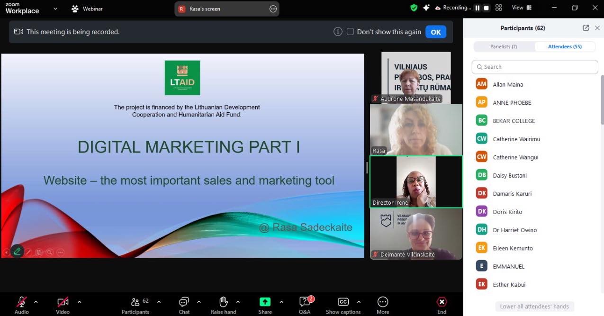
Task: Click OK on the recording notice
Action: coord(435,32)
